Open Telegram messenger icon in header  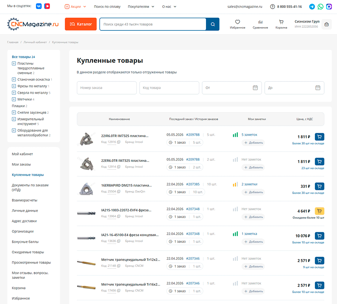(x=312, y=6)
